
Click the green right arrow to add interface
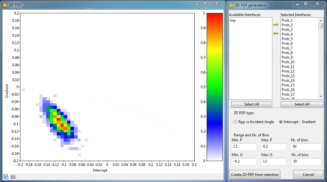tap(276, 25)
